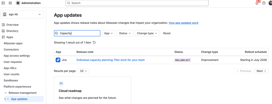The image size is (272, 104).
Task: Click the Capacity filter search field
Action: 77,33
